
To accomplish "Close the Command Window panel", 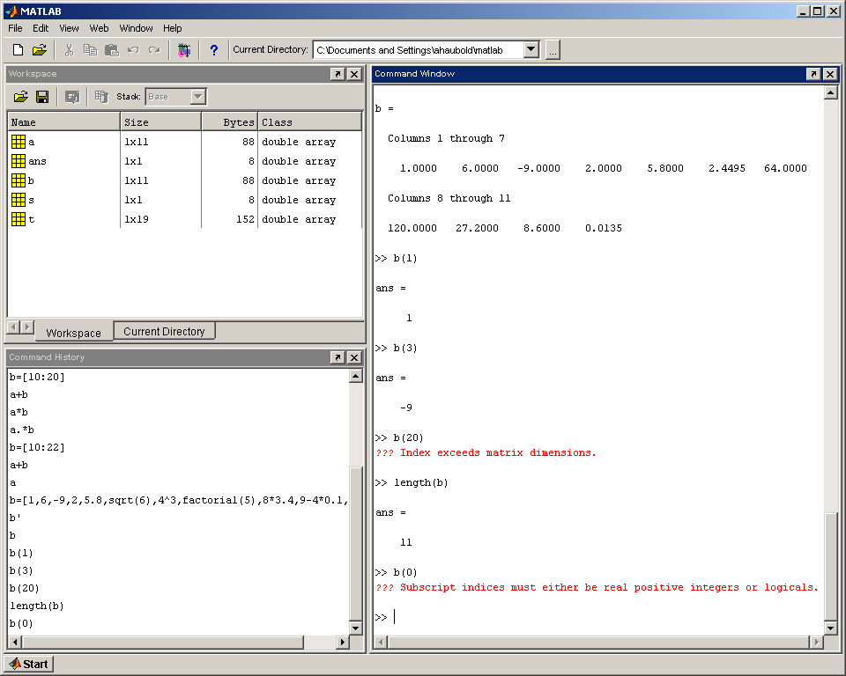I will [830, 74].
